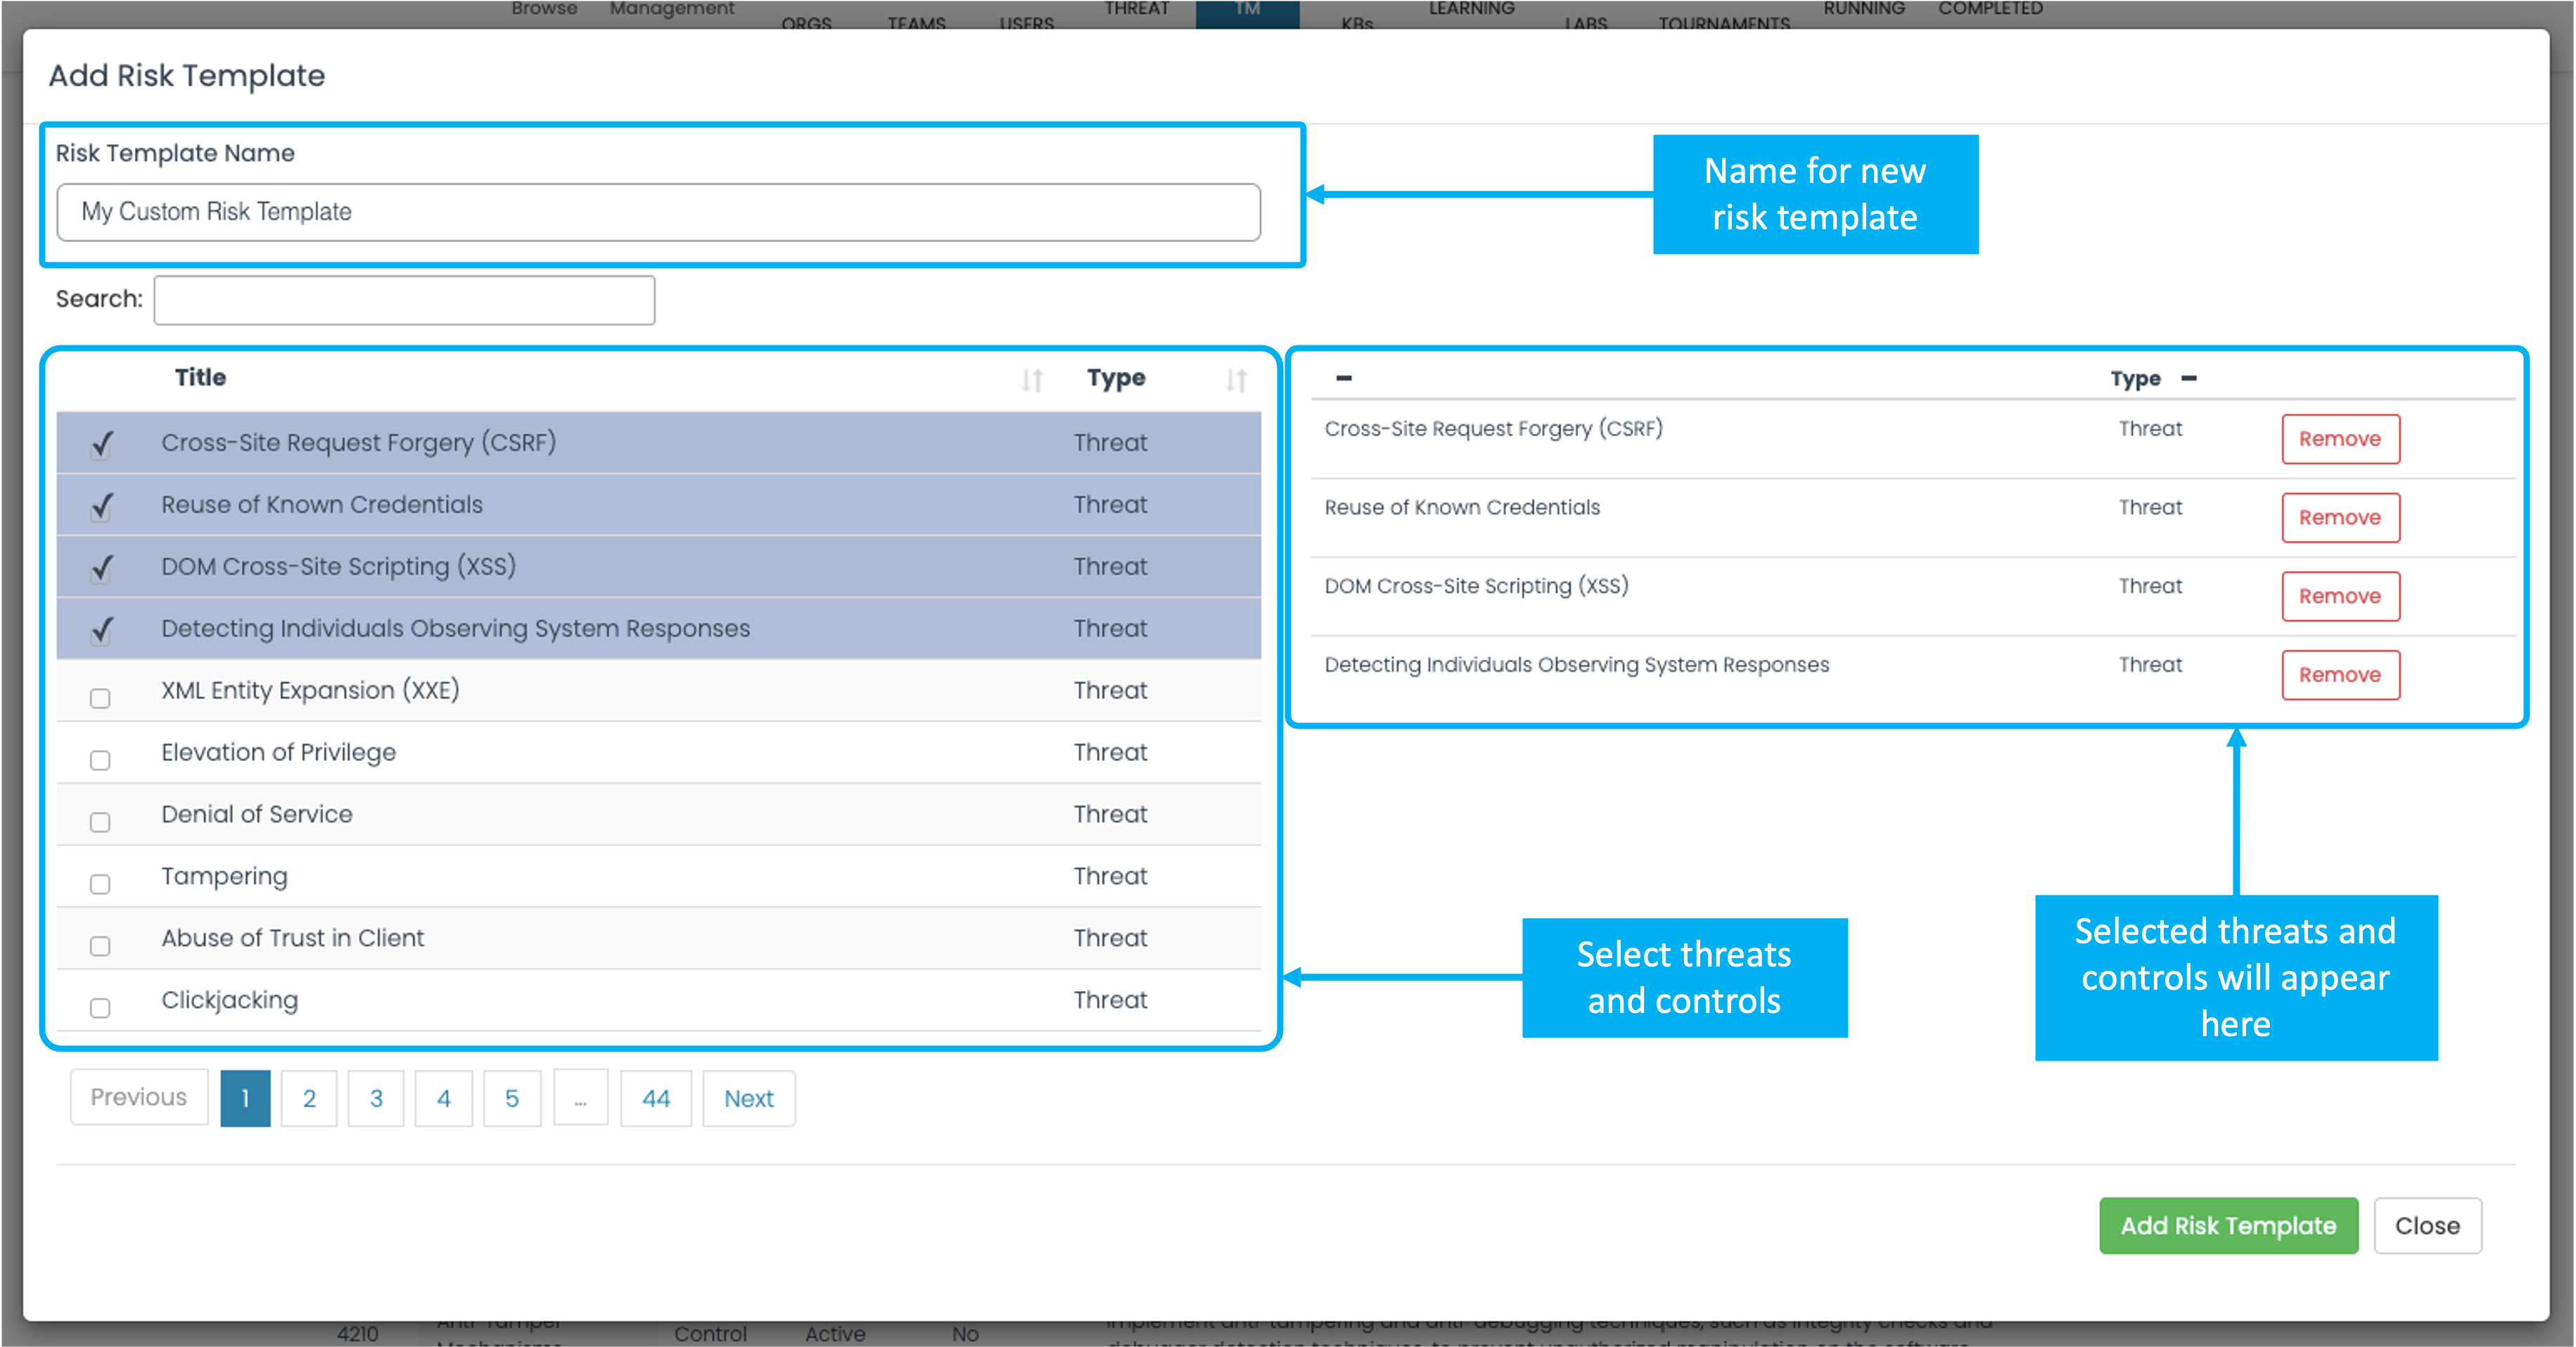Enable the Elevation of Privilege checkbox

point(100,760)
